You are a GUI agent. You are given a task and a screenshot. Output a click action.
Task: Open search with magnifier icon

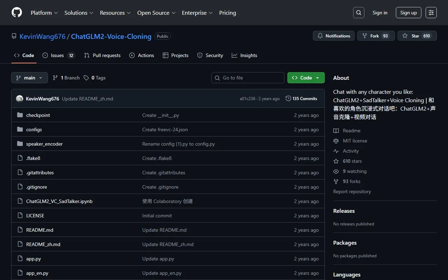pos(359,13)
